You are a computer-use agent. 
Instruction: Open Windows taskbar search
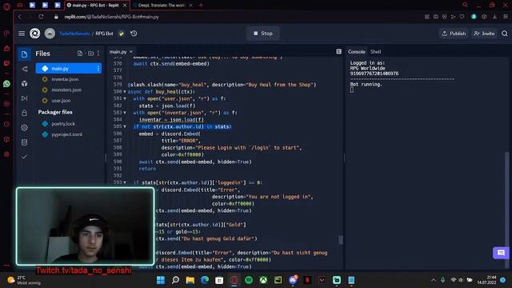pos(175,280)
